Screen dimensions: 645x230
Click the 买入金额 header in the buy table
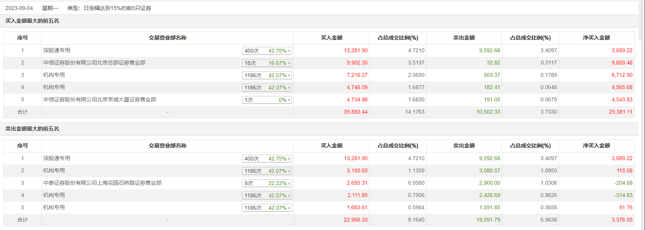[332, 38]
